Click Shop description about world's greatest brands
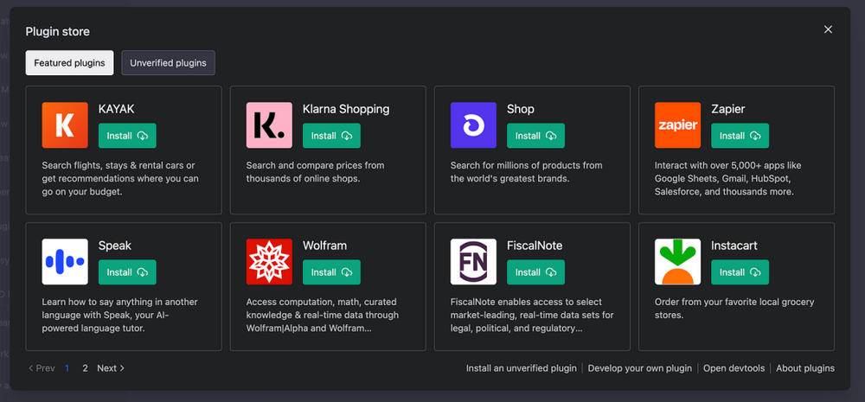865x402 pixels. click(526, 172)
